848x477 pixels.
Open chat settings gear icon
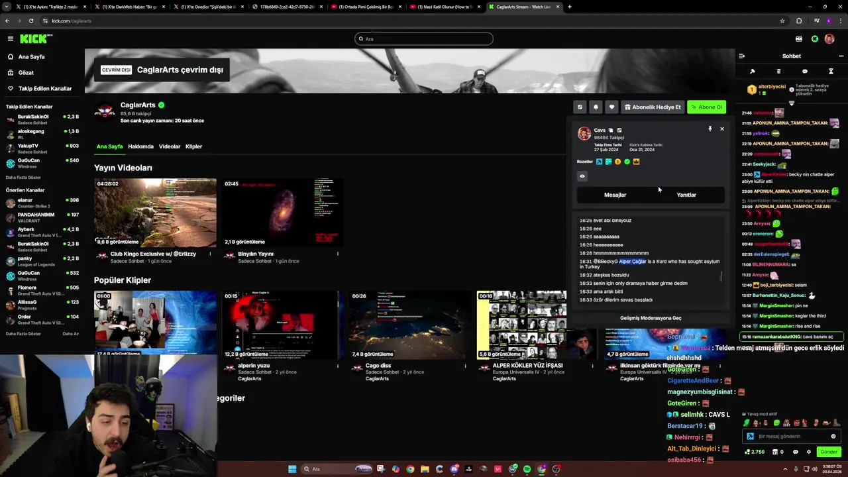click(808, 452)
